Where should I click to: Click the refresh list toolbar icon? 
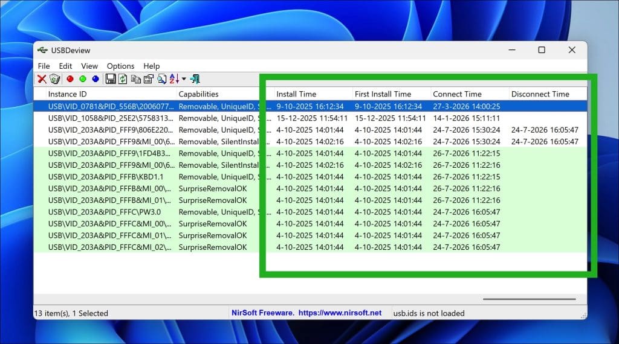pyautogui.click(x=123, y=79)
